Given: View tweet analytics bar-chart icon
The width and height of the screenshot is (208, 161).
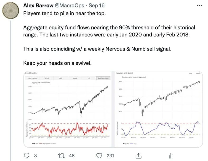Looking at the screenshot, I should [x=171, y=156].
